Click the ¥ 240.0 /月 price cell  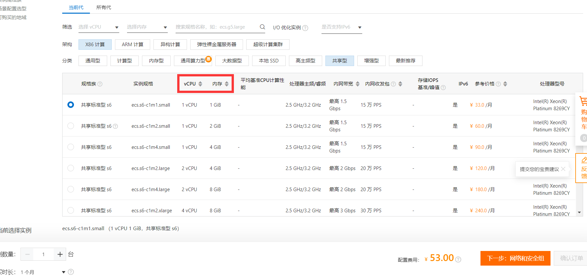click(482, 211)
